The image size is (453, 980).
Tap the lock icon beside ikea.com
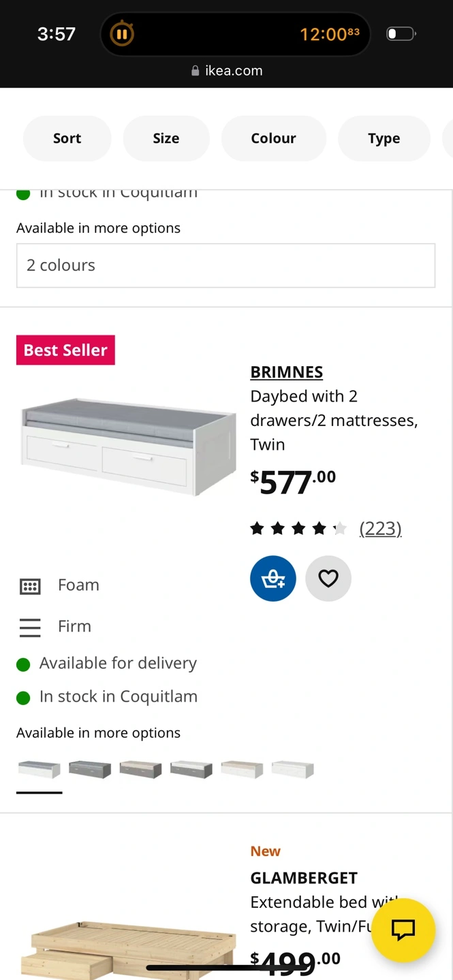[196, 71]
